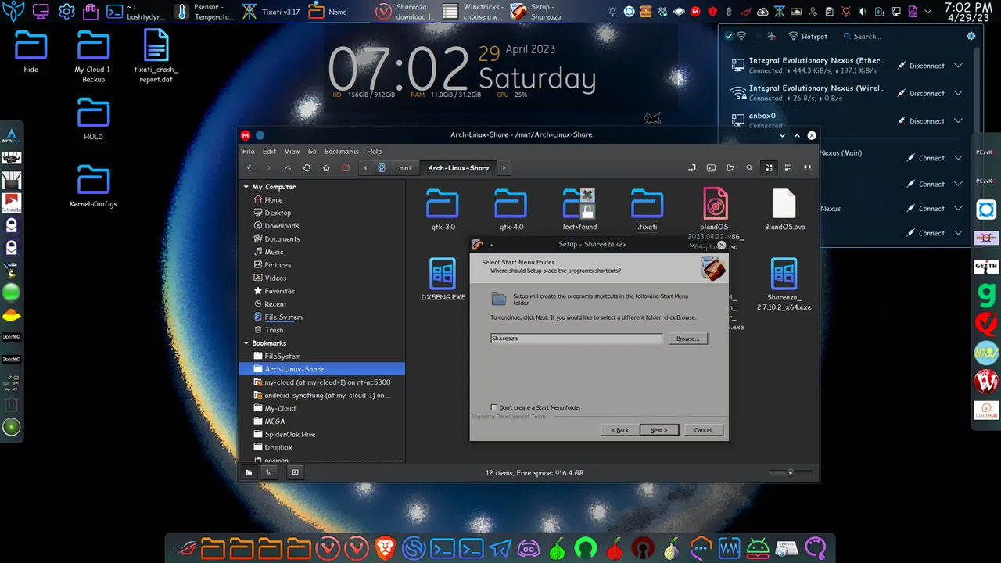Open the Bookmarks menu in Nemo
Image resolution: width=1001 pixels, height=563 pixels.
pos(342,152)
